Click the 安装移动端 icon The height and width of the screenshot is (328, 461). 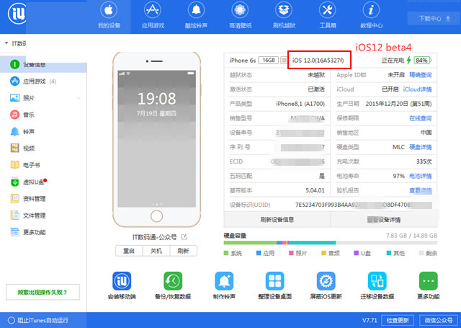(122, 281)
